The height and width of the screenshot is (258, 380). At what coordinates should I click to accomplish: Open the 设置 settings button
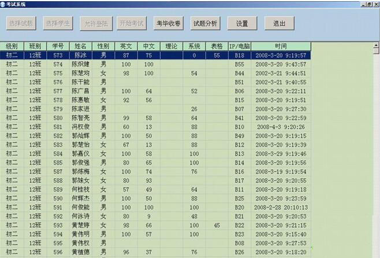(242, 24)
